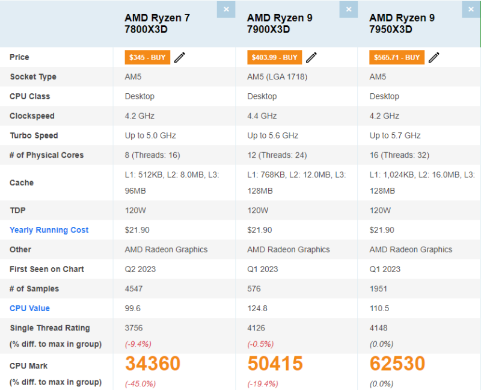This screenshot has height=390, width=481.
Task: Remove Ryzen 7 7800X3D from the comparison
Action: point(226,10)
